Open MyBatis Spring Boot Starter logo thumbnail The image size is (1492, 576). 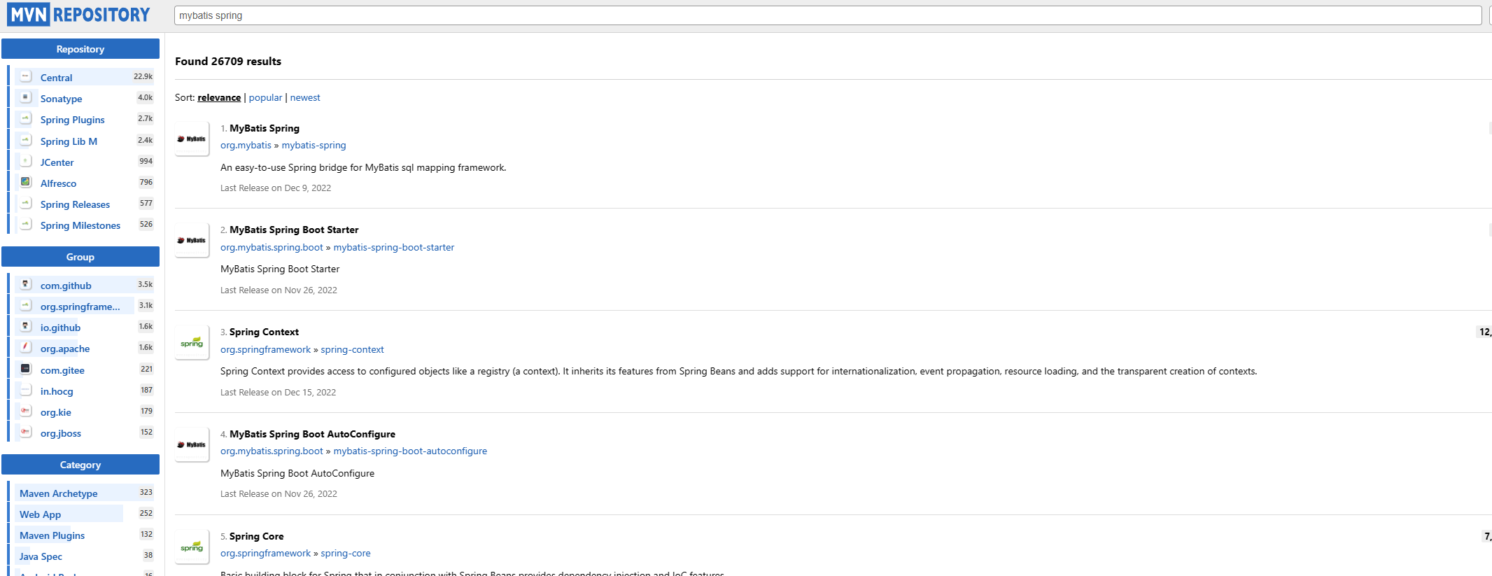192,240
